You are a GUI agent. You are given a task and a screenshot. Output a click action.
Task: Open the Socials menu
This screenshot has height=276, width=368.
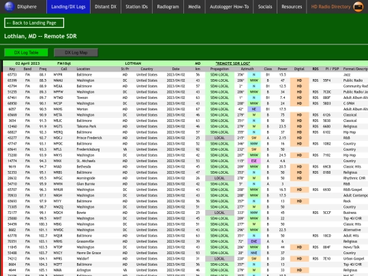[x=265, y=7]
